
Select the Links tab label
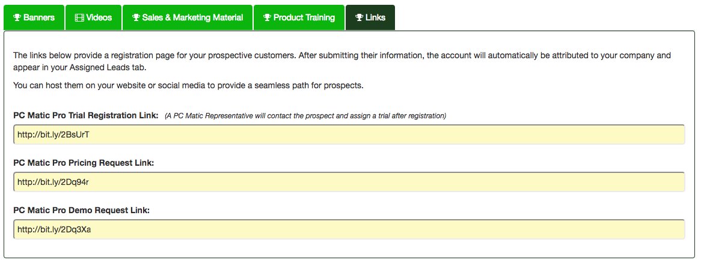(376, 18)
